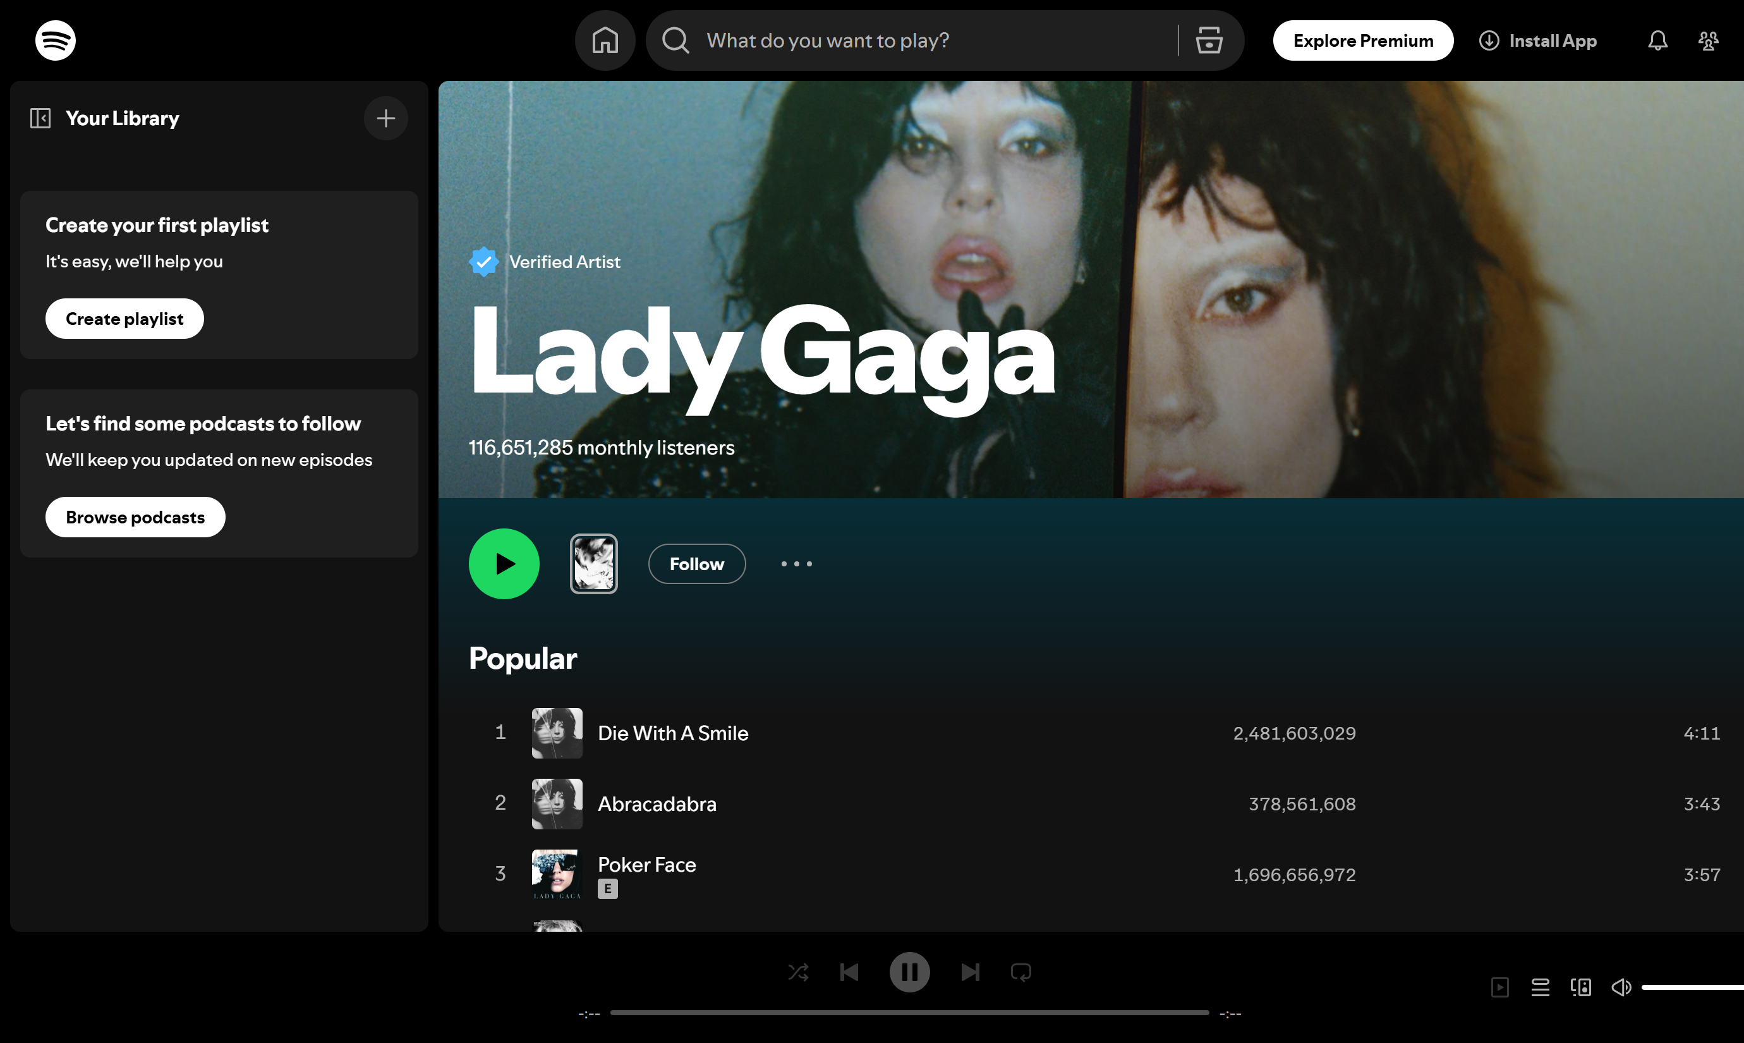Open the Friend Activity icon
The width and height of the screenshot is (1744, 1043).
coord(1708,40)
